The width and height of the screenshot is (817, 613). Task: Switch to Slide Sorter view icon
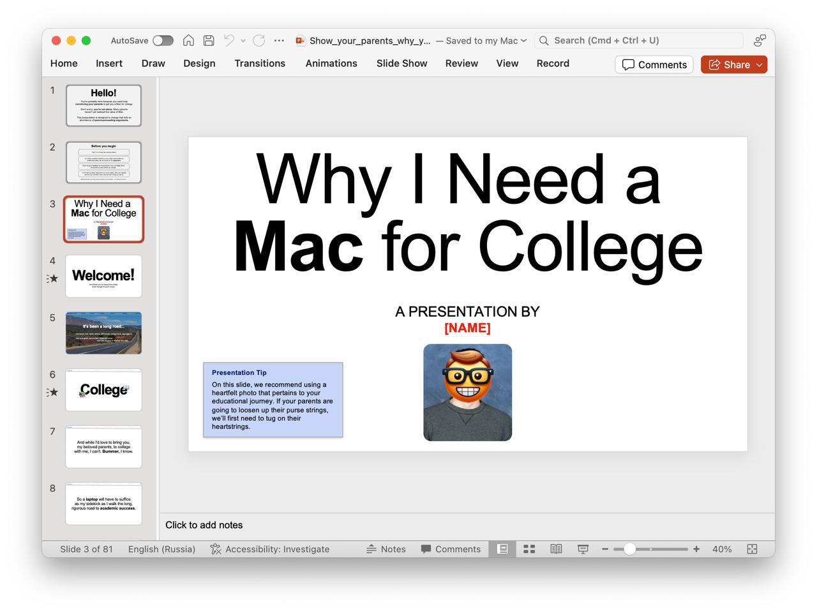tap(529, 549)
